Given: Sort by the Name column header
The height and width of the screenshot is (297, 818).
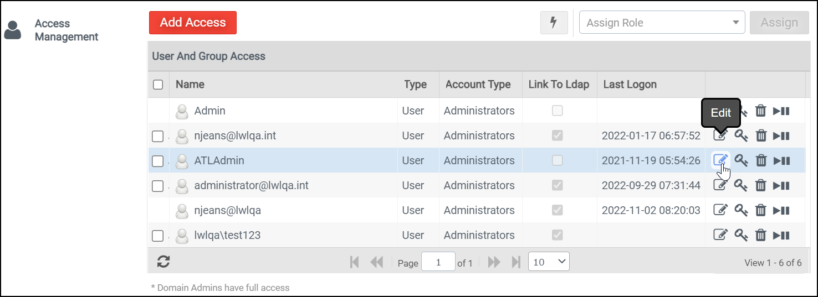Looking at the screenshot, I should pos(190,85).
